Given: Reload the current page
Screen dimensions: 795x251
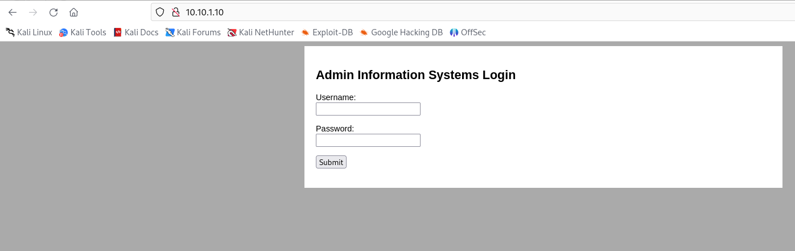Looking at the screenshot, I should click(53, 12).
